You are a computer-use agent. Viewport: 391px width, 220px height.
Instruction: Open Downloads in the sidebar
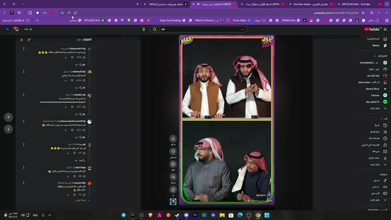(378, 158)
